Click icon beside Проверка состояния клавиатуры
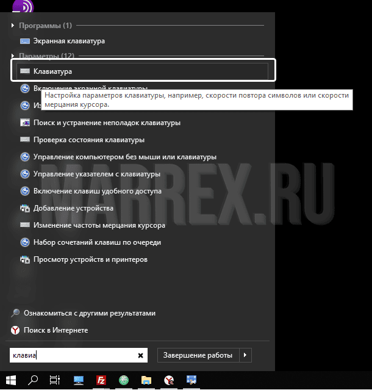Viewport: 372px width, 390px height. [x=25, y=140]
